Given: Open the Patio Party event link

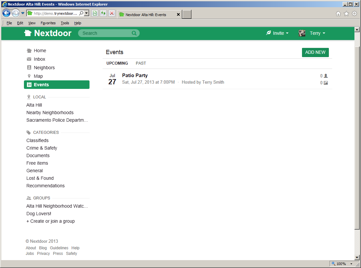Looking at the screenshot, I should (135, 75).
